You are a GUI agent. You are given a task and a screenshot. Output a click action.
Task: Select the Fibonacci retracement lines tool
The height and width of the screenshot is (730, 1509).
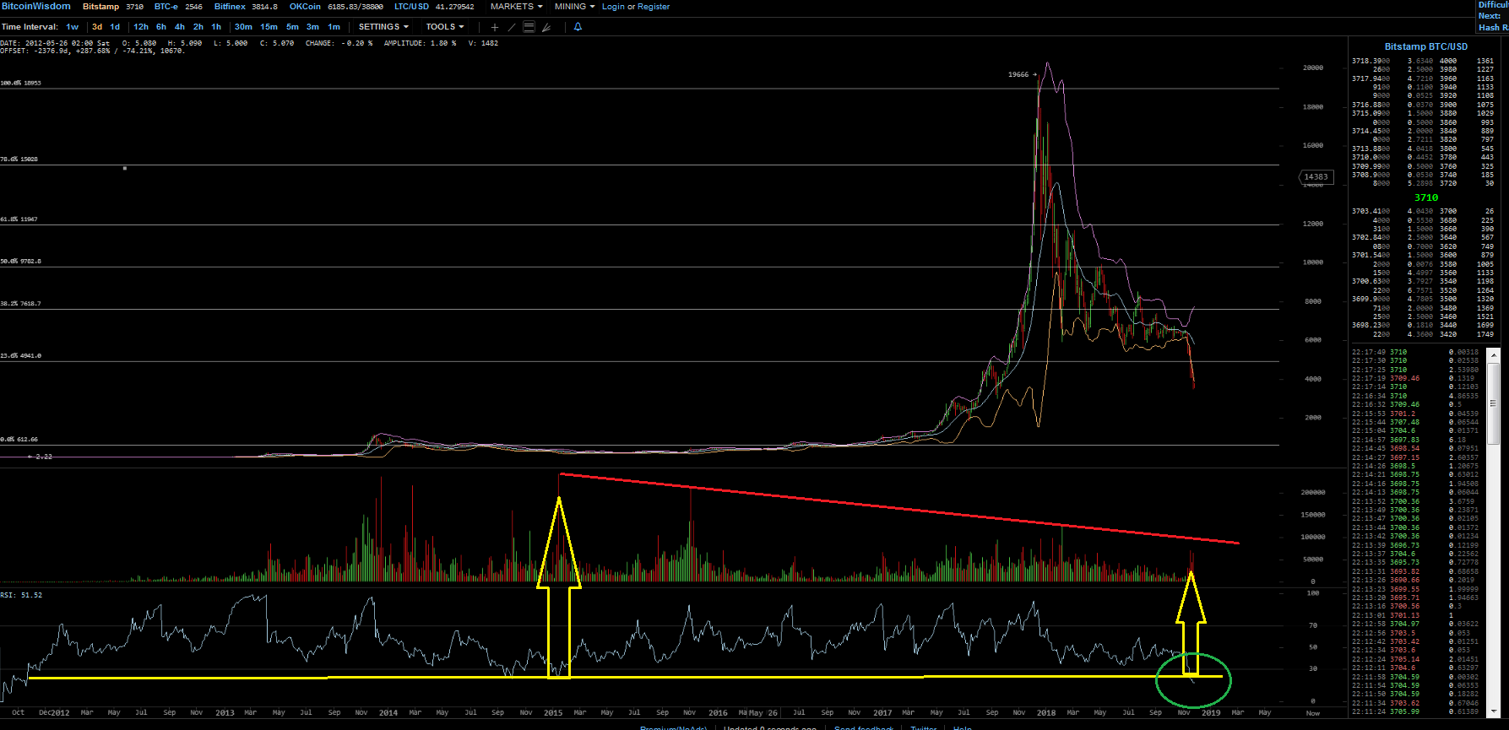[529, 27]
